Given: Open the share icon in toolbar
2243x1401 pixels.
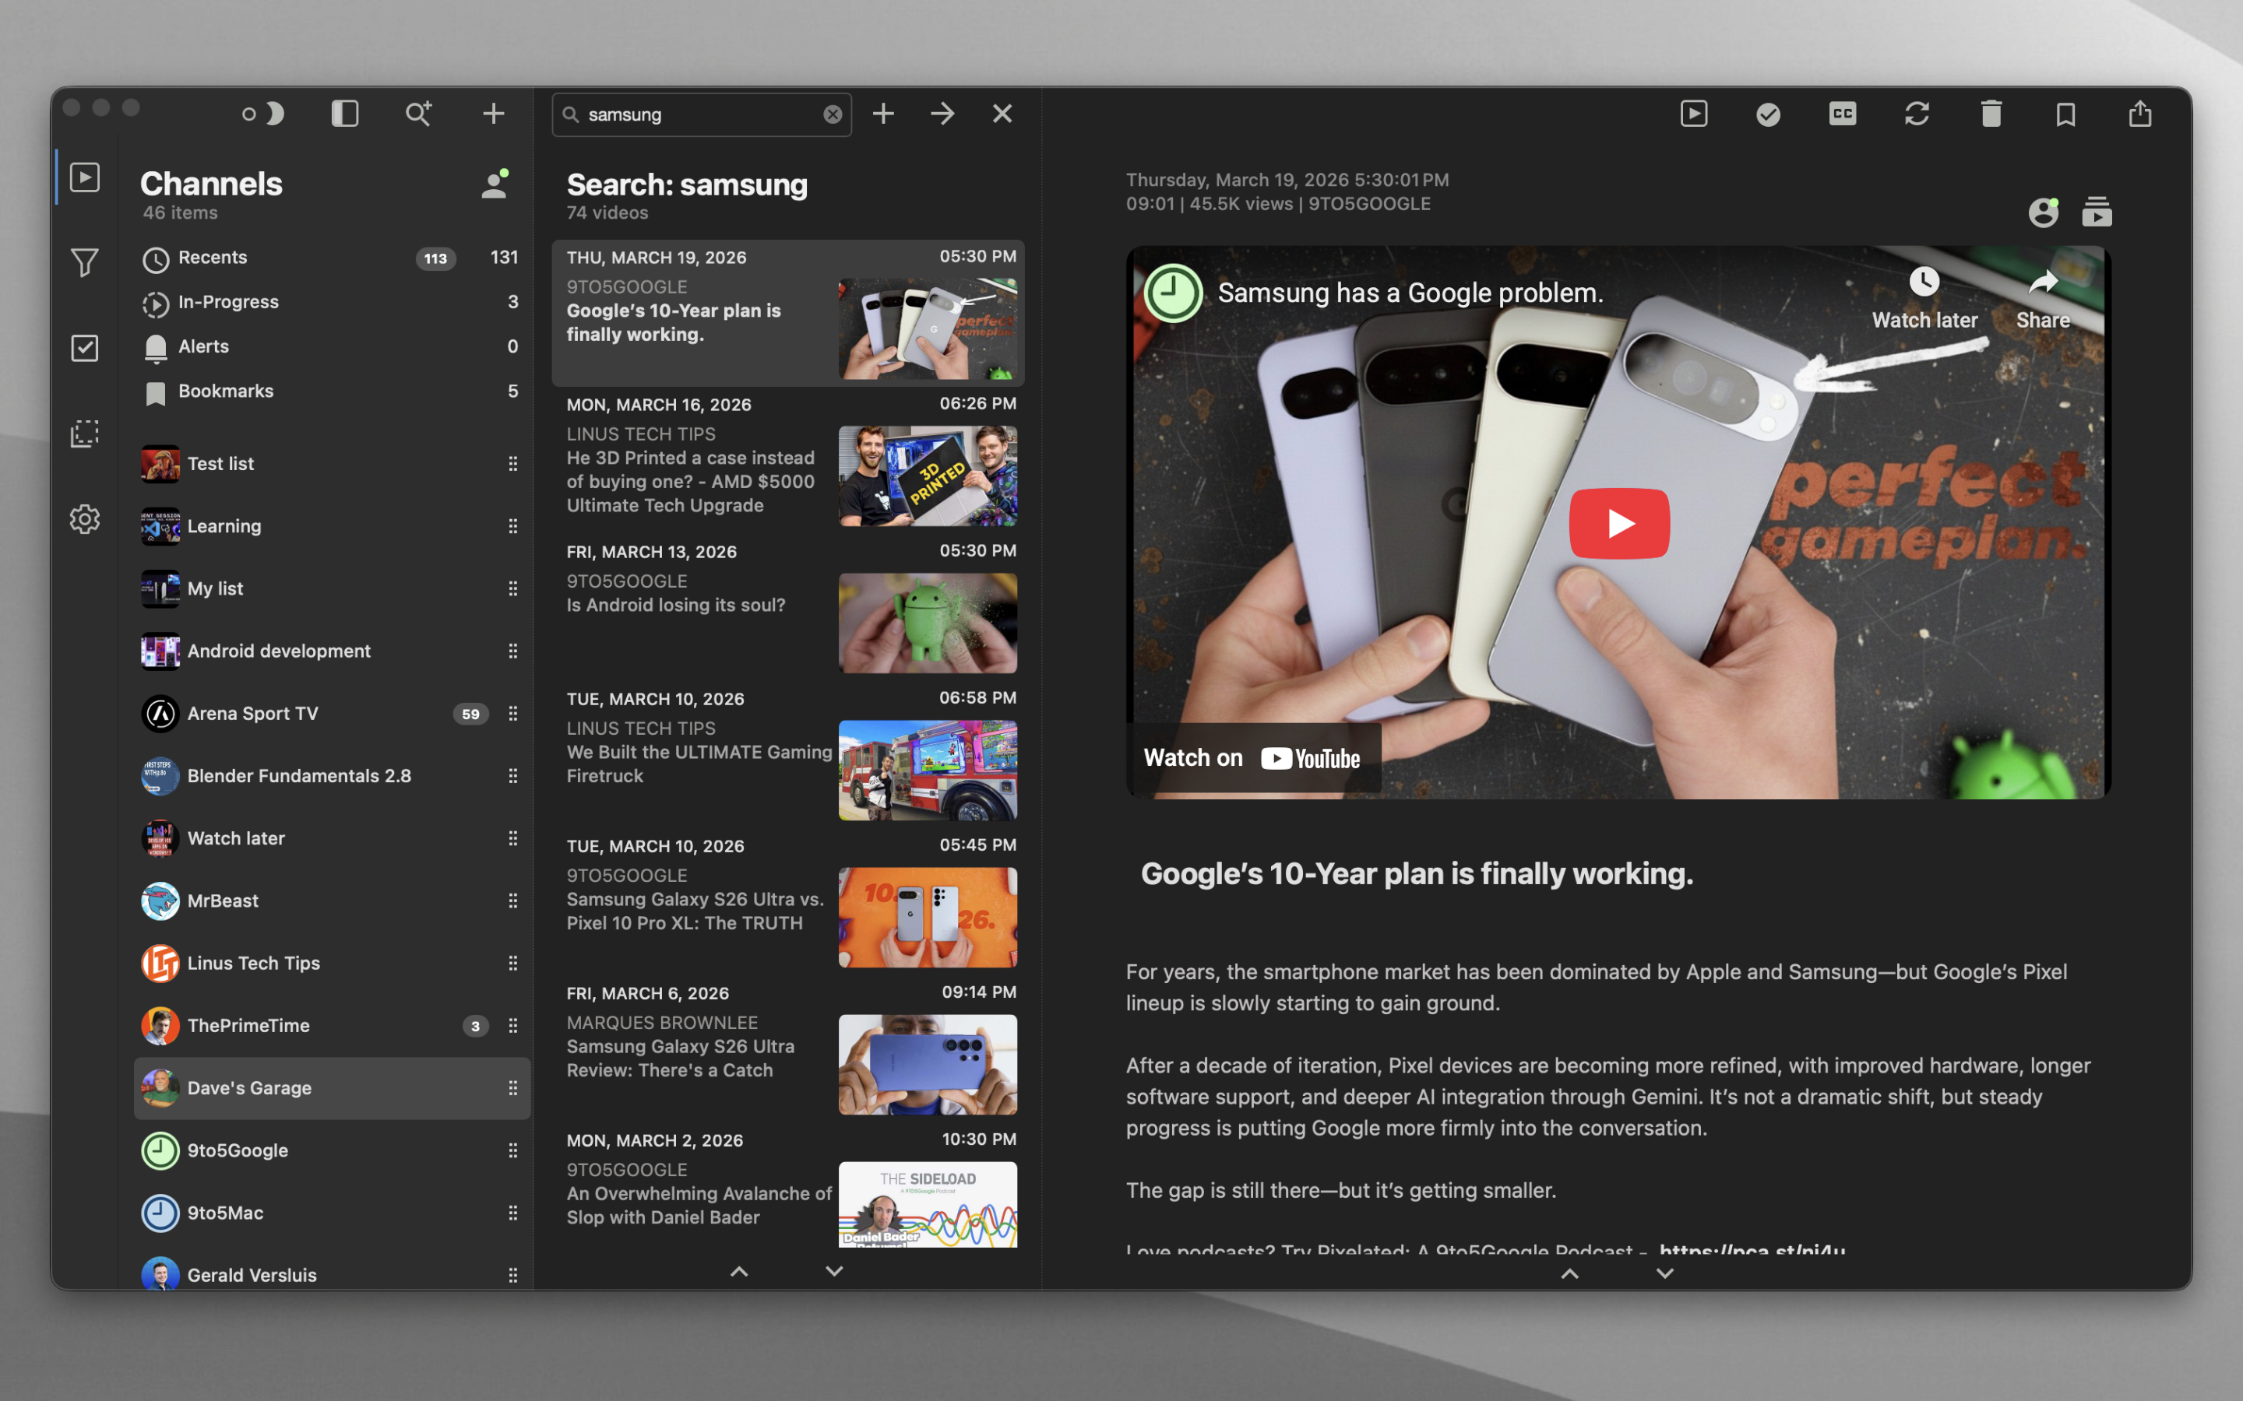Looking at the screenshot, I should click(2139, 113).
